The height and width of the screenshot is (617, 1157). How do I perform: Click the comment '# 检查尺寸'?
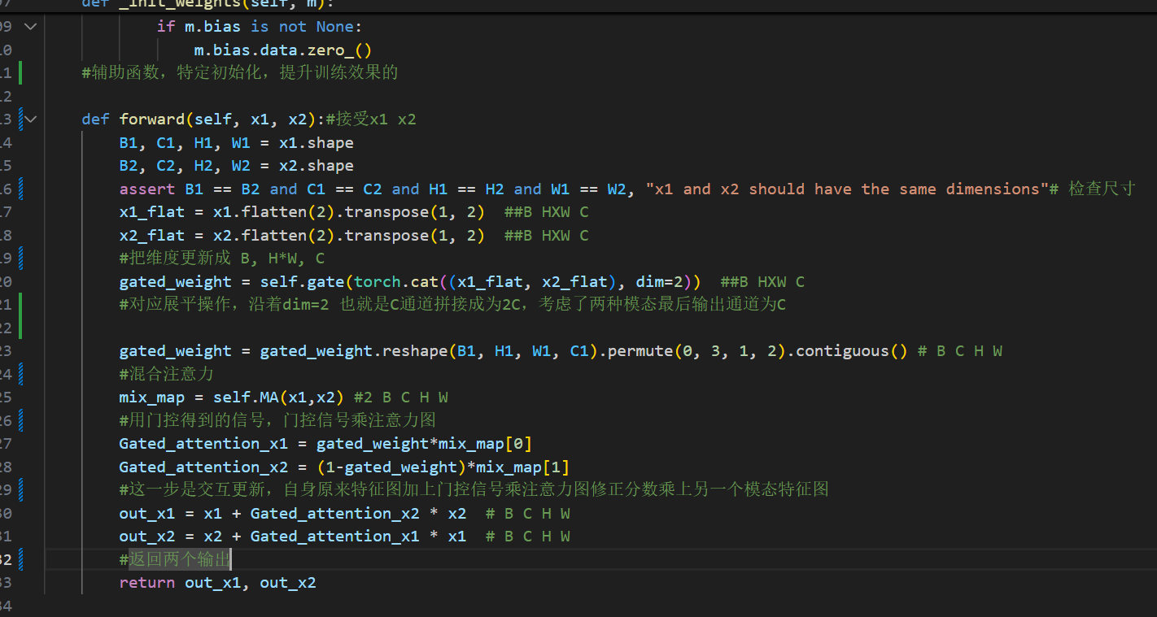1092,189
